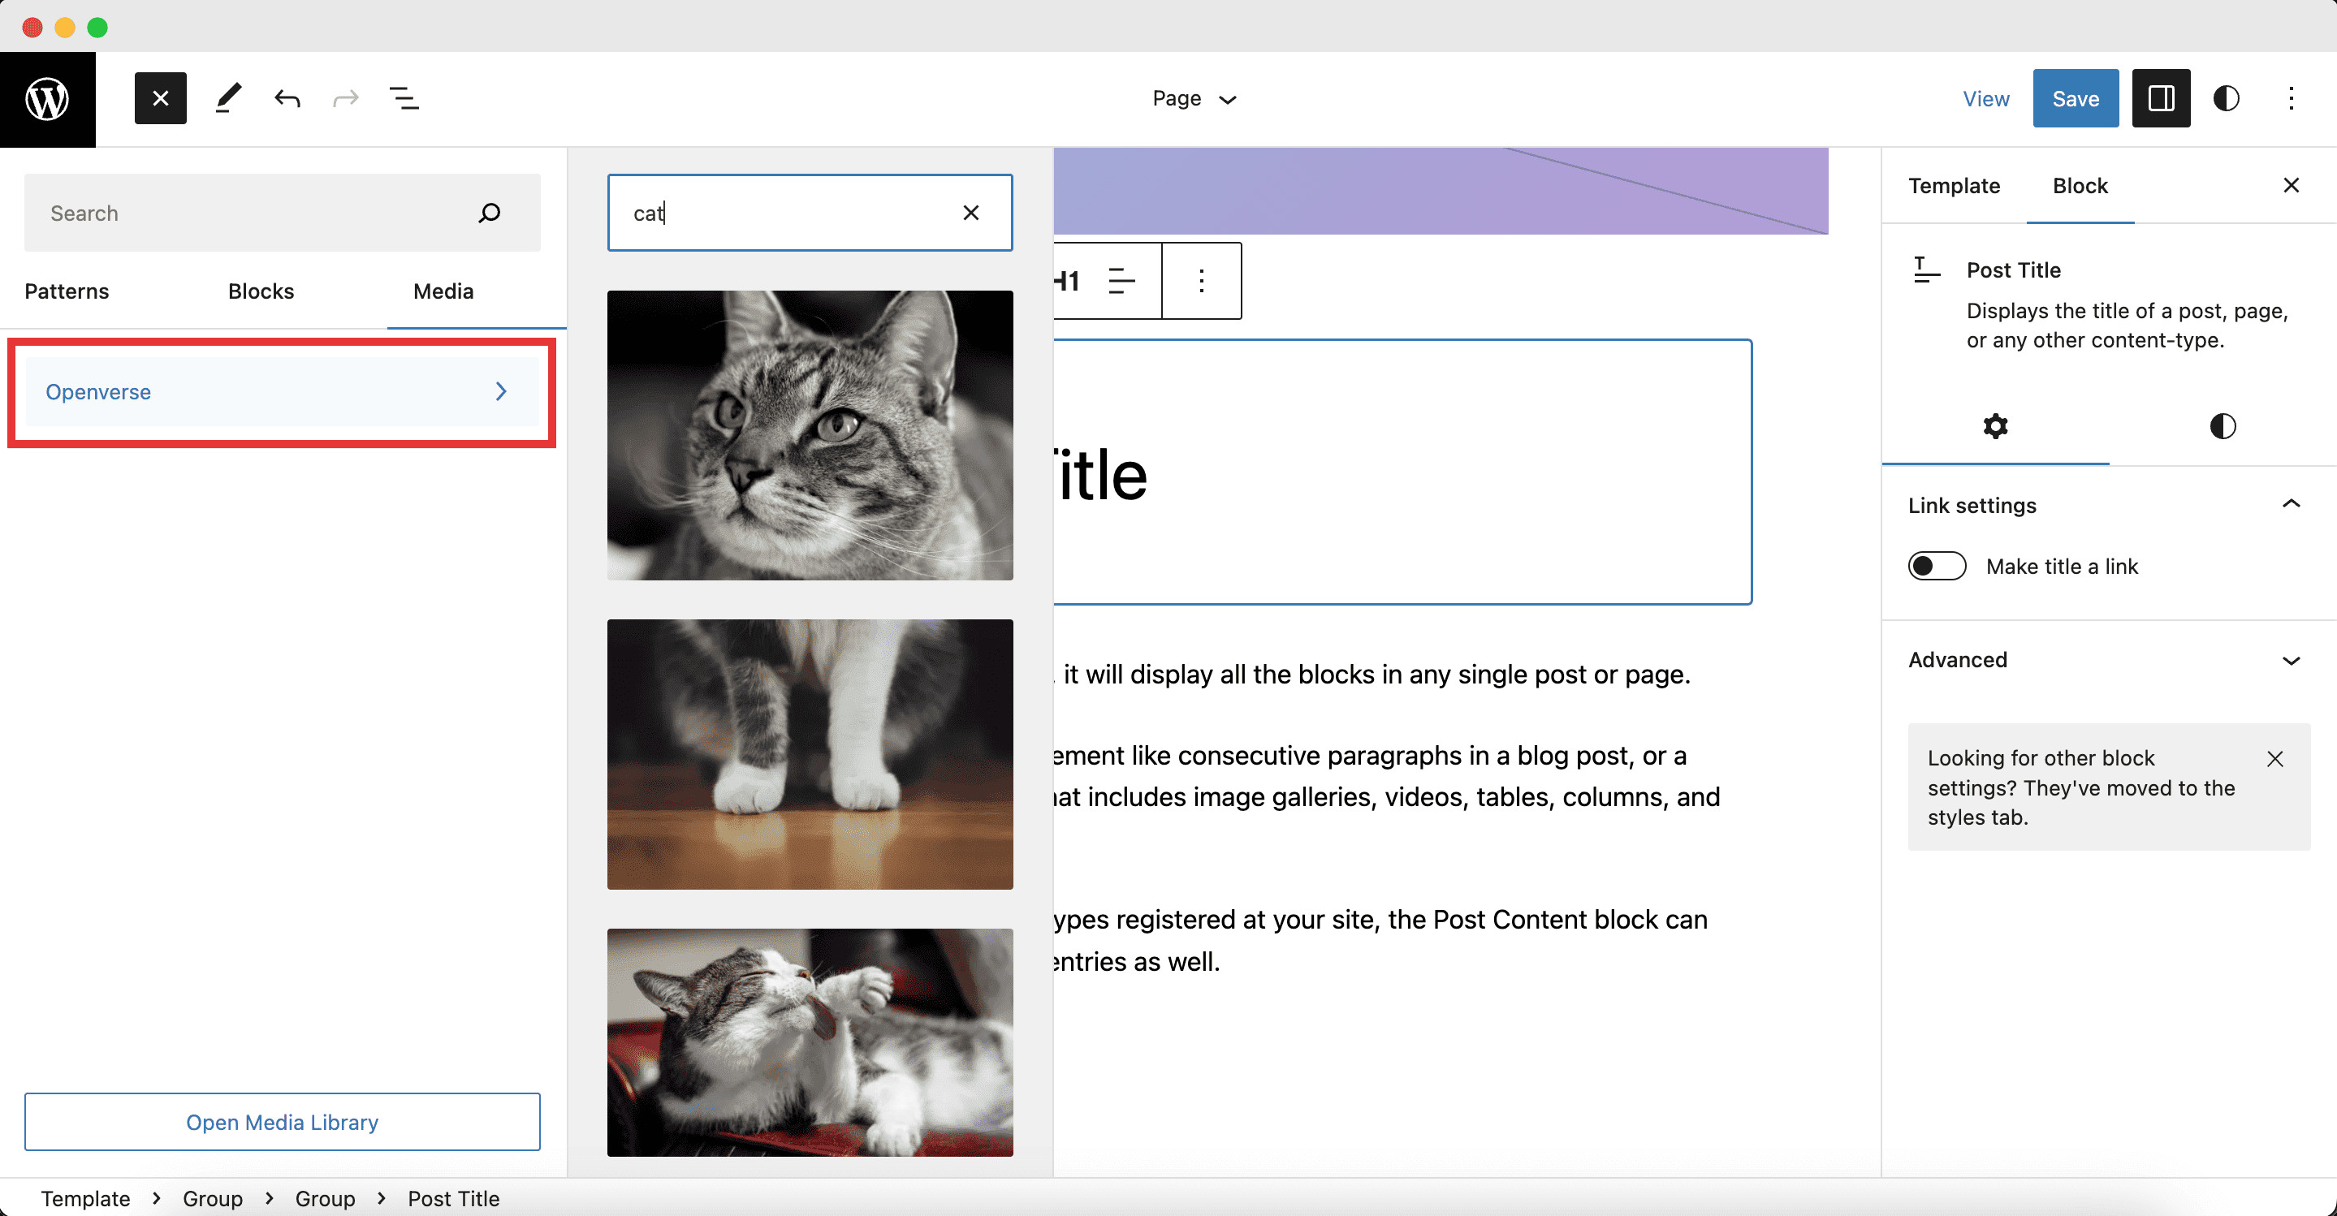Viewport: 2337px width, 1216px height.
Task: Click the WordPress logo icon
Action: 47,99
